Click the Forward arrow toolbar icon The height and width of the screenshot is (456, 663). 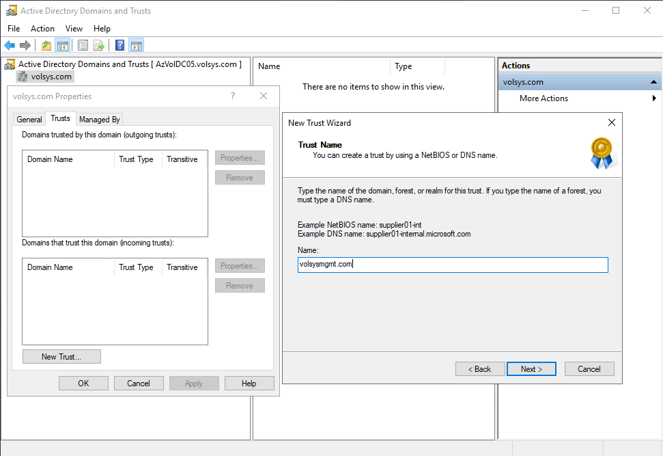[25, 46]
